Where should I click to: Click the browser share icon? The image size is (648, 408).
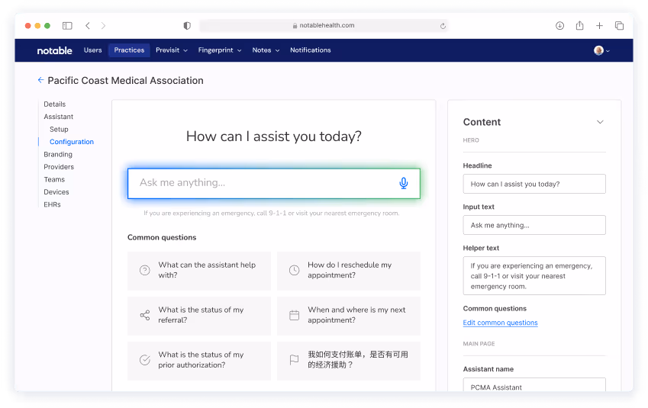(x=580, y=25)
